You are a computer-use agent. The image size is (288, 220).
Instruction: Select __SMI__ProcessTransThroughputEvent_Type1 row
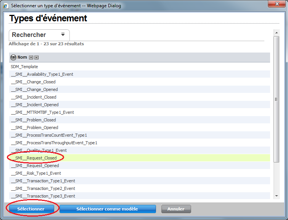[x=140, y=143]
